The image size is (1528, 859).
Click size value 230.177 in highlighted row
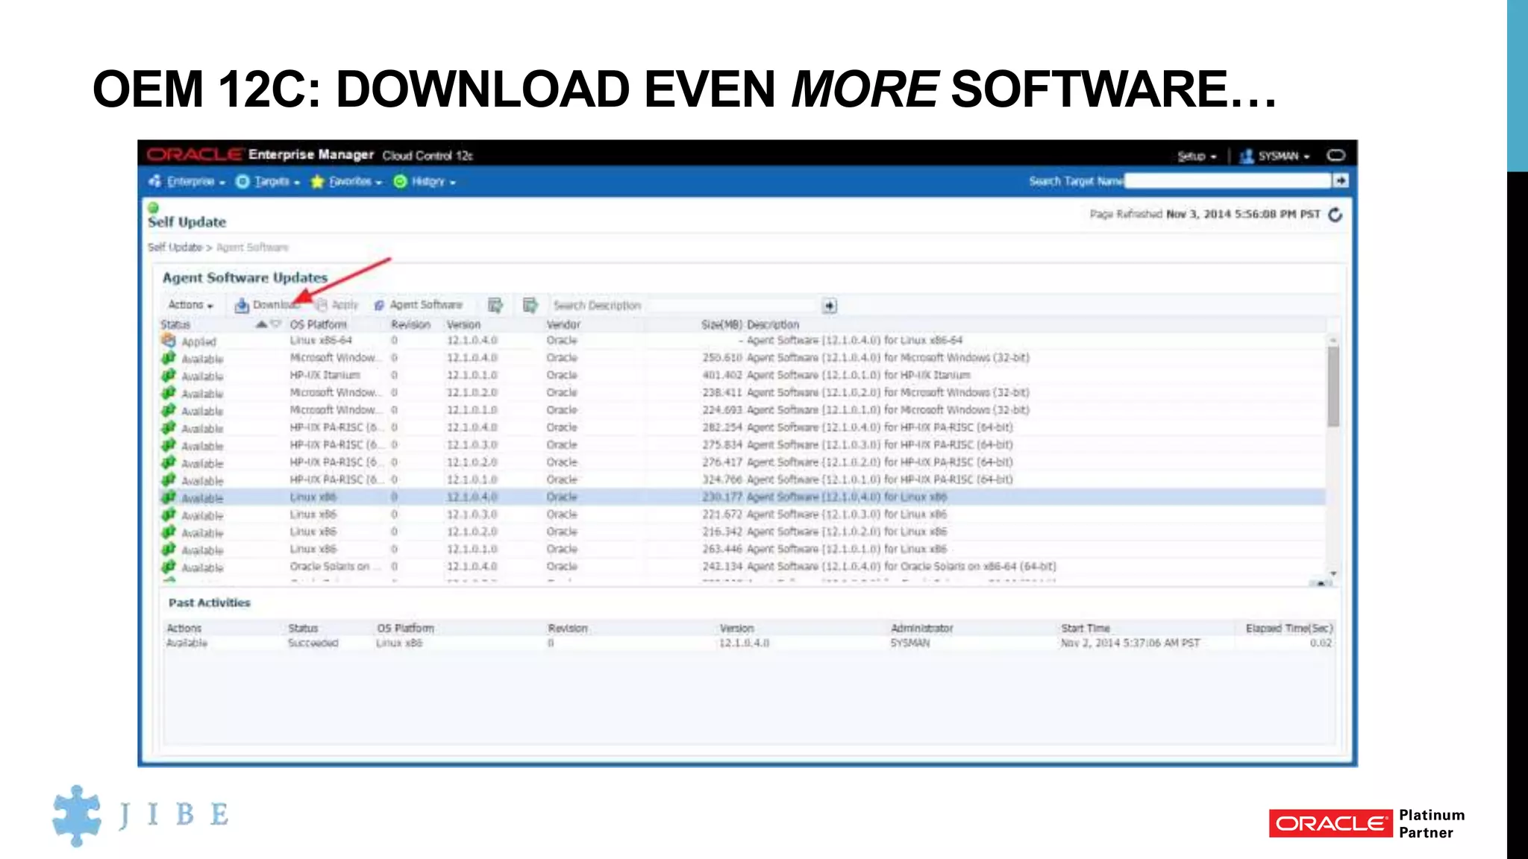click(721, 497)
